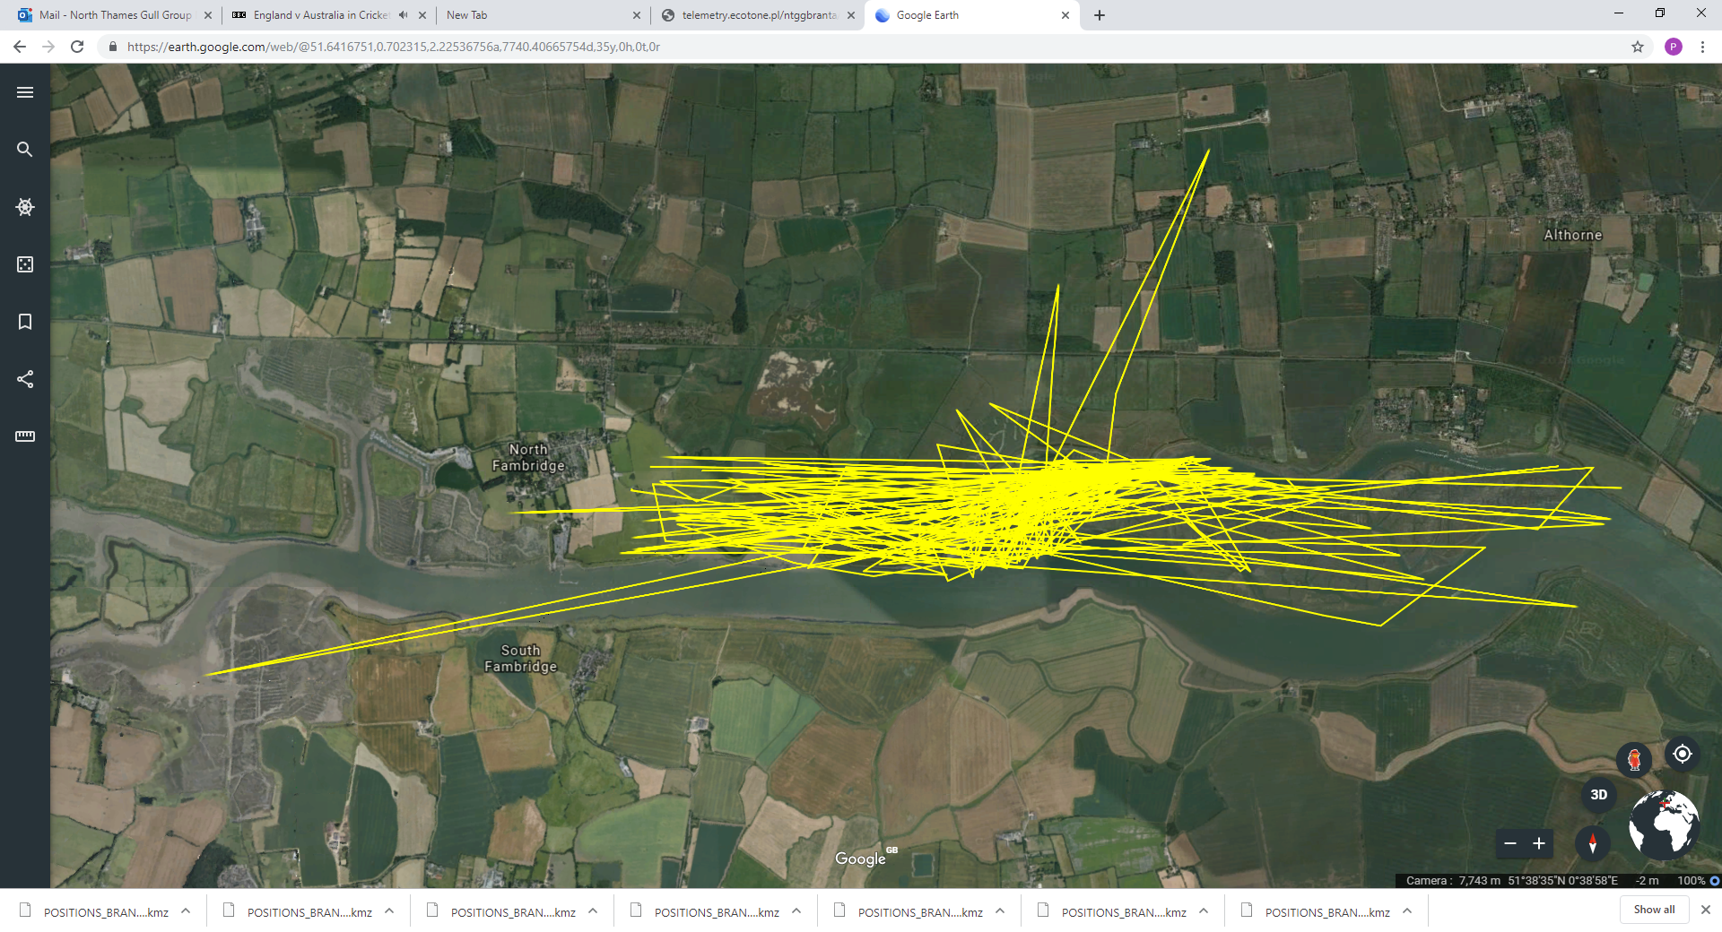Viewport: 1722px width, 932px height.
Task: Expand options for the fourth kmz download
Action: [796, 911]
